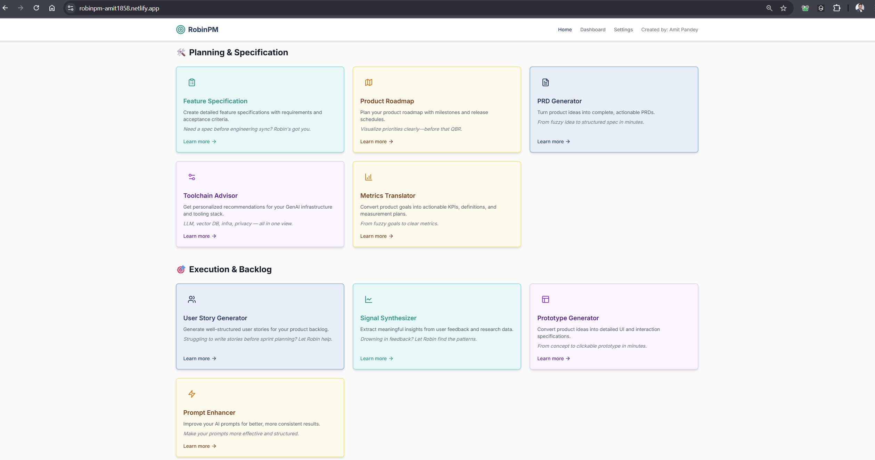
Task: Click the RobinPM target logo icon
Action: [180, 30]
